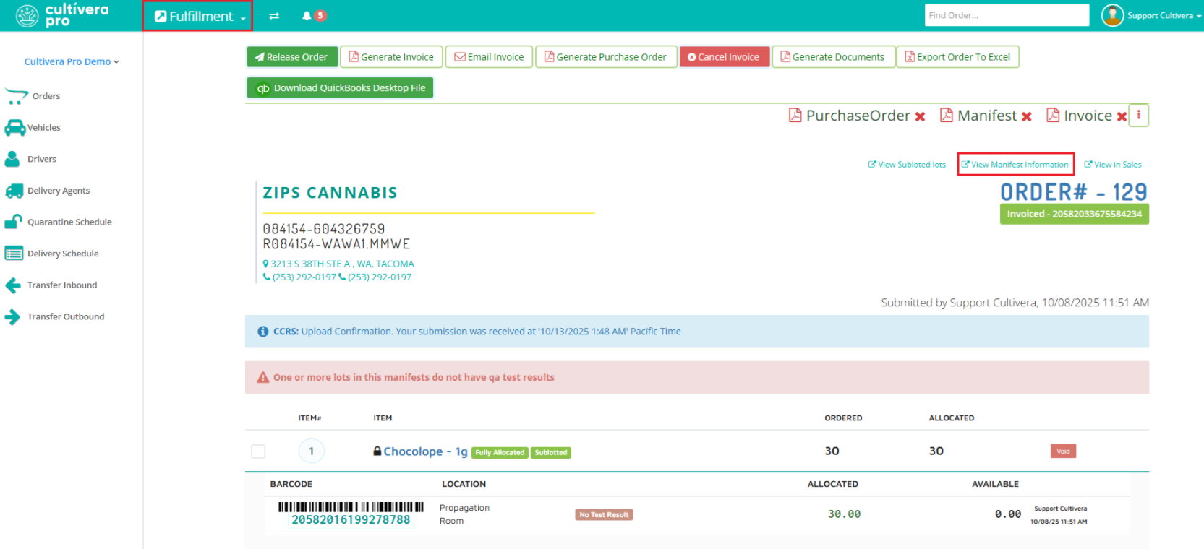The image size is (1204, 549).
Task: Click the Transfer Outbound arrow icon
Action: tap(13, 316)
